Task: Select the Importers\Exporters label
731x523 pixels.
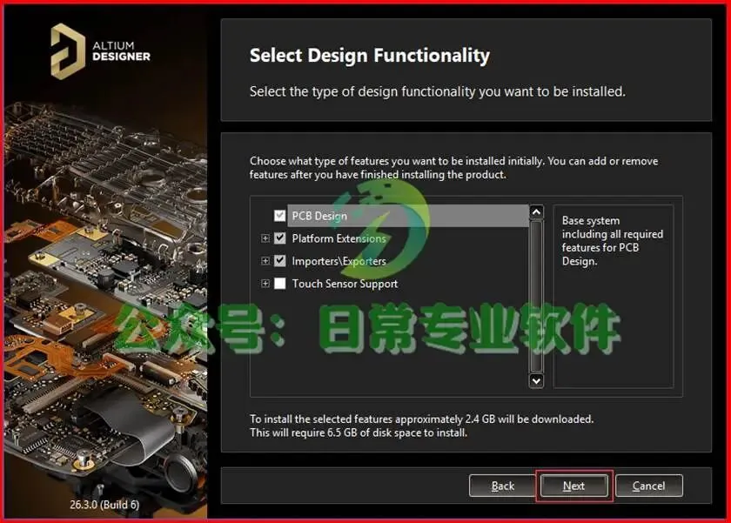Action: click(339, 261)
